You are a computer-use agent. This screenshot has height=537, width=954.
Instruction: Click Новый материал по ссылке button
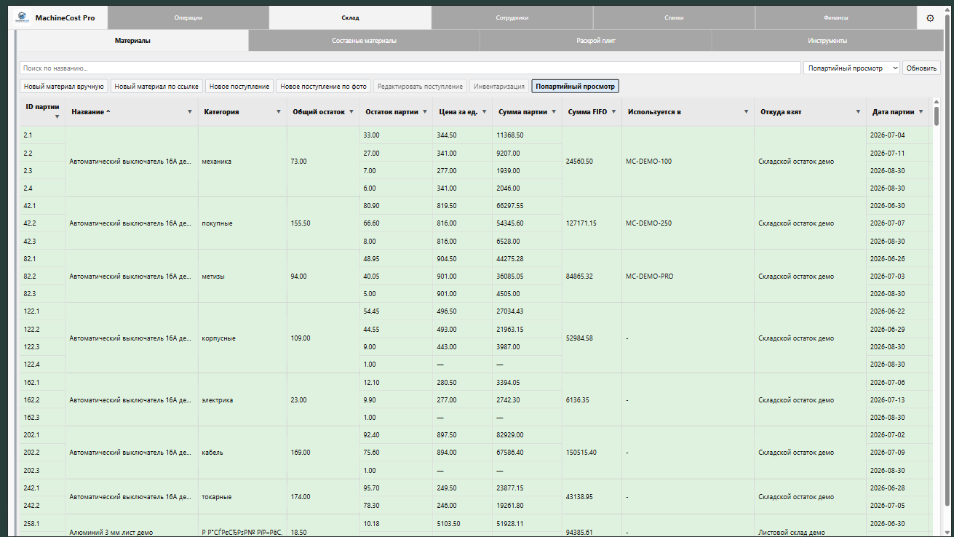[156, 86]
